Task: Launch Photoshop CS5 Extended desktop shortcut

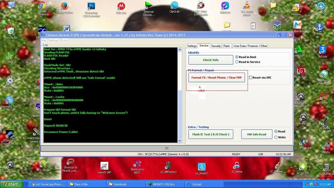Action: (x=91, y=6)
